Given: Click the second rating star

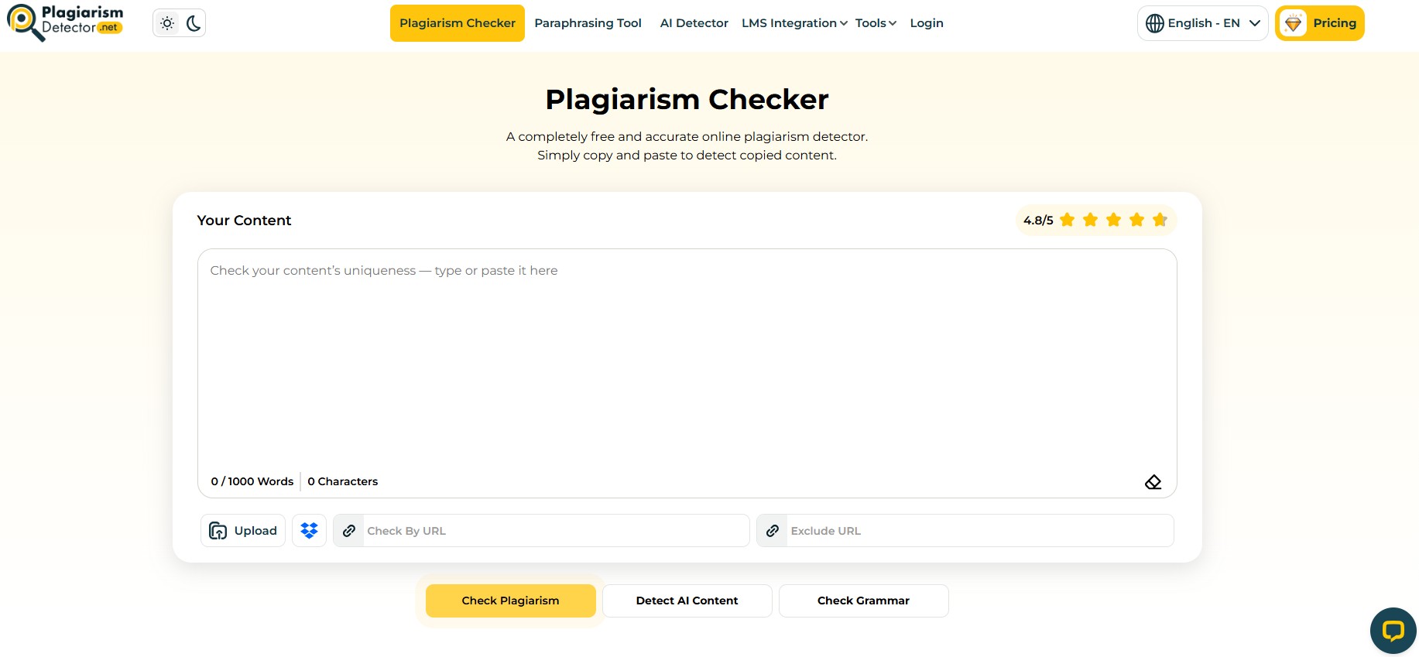Looking at the screenshot, I should [x=1091, y=220].
